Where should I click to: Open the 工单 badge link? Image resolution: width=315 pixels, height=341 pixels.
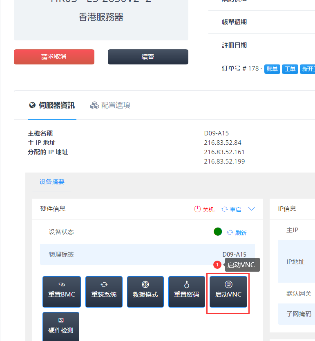tap(290, 69)
